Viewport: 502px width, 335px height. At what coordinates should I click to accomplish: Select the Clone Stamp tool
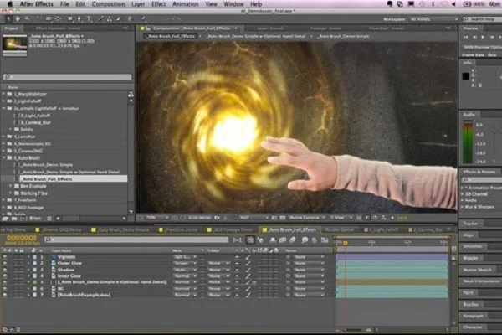click(110, 19)
